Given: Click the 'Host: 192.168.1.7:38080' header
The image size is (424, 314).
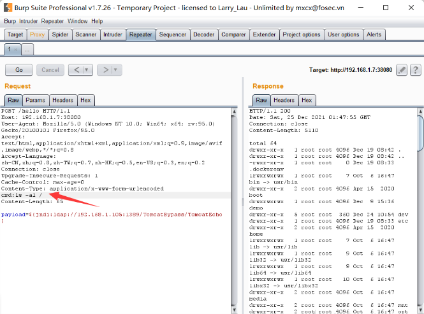Looking at the screenshot, I should pyautogui.click(x=41, y=117).
